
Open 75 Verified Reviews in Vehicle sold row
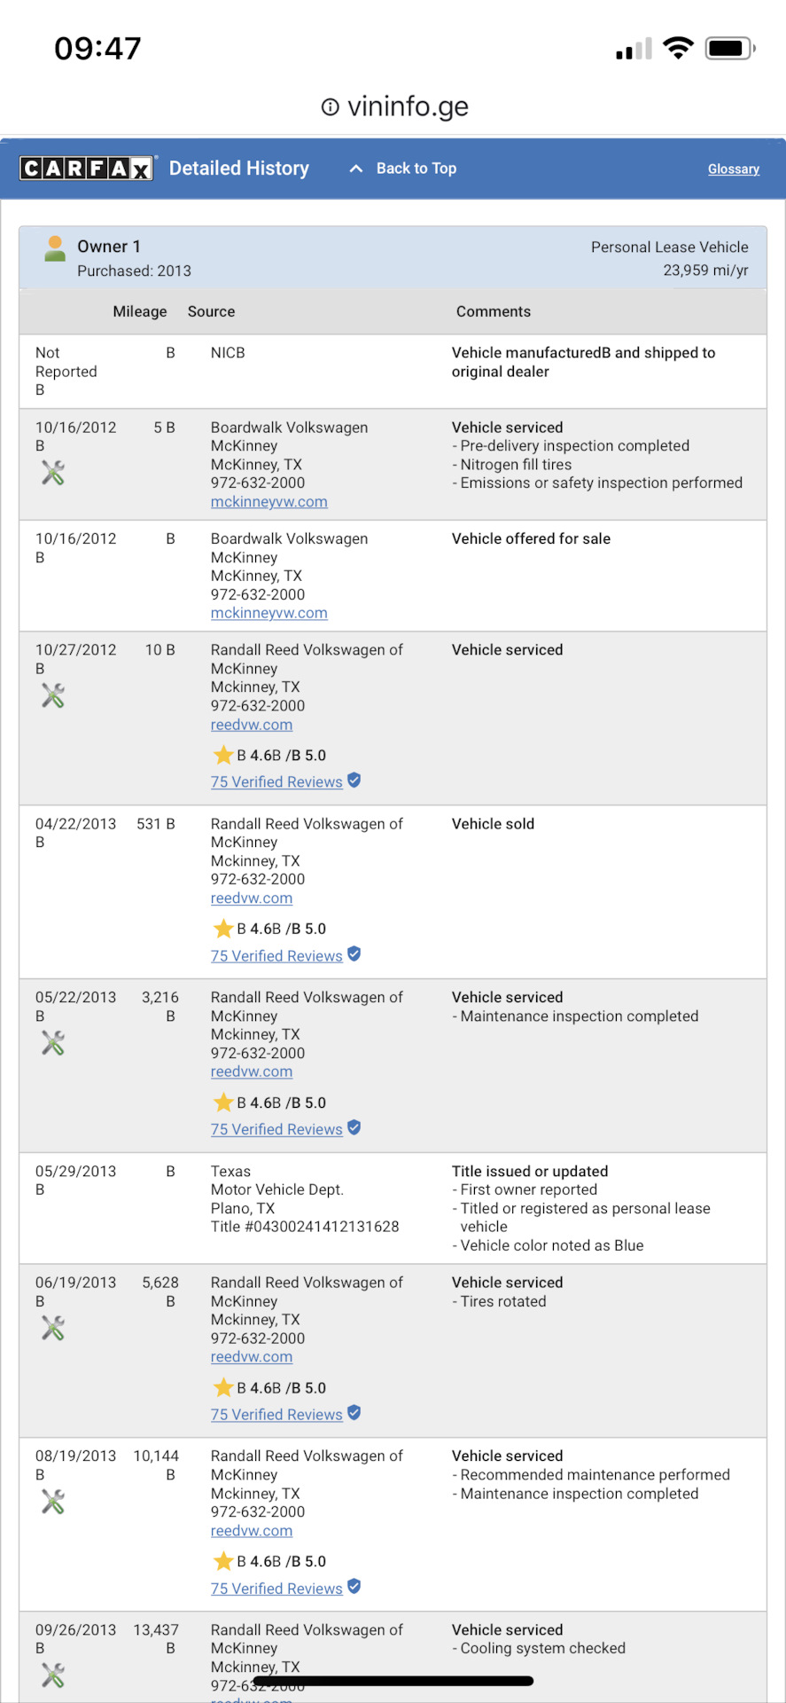click(x=276, y=956)
